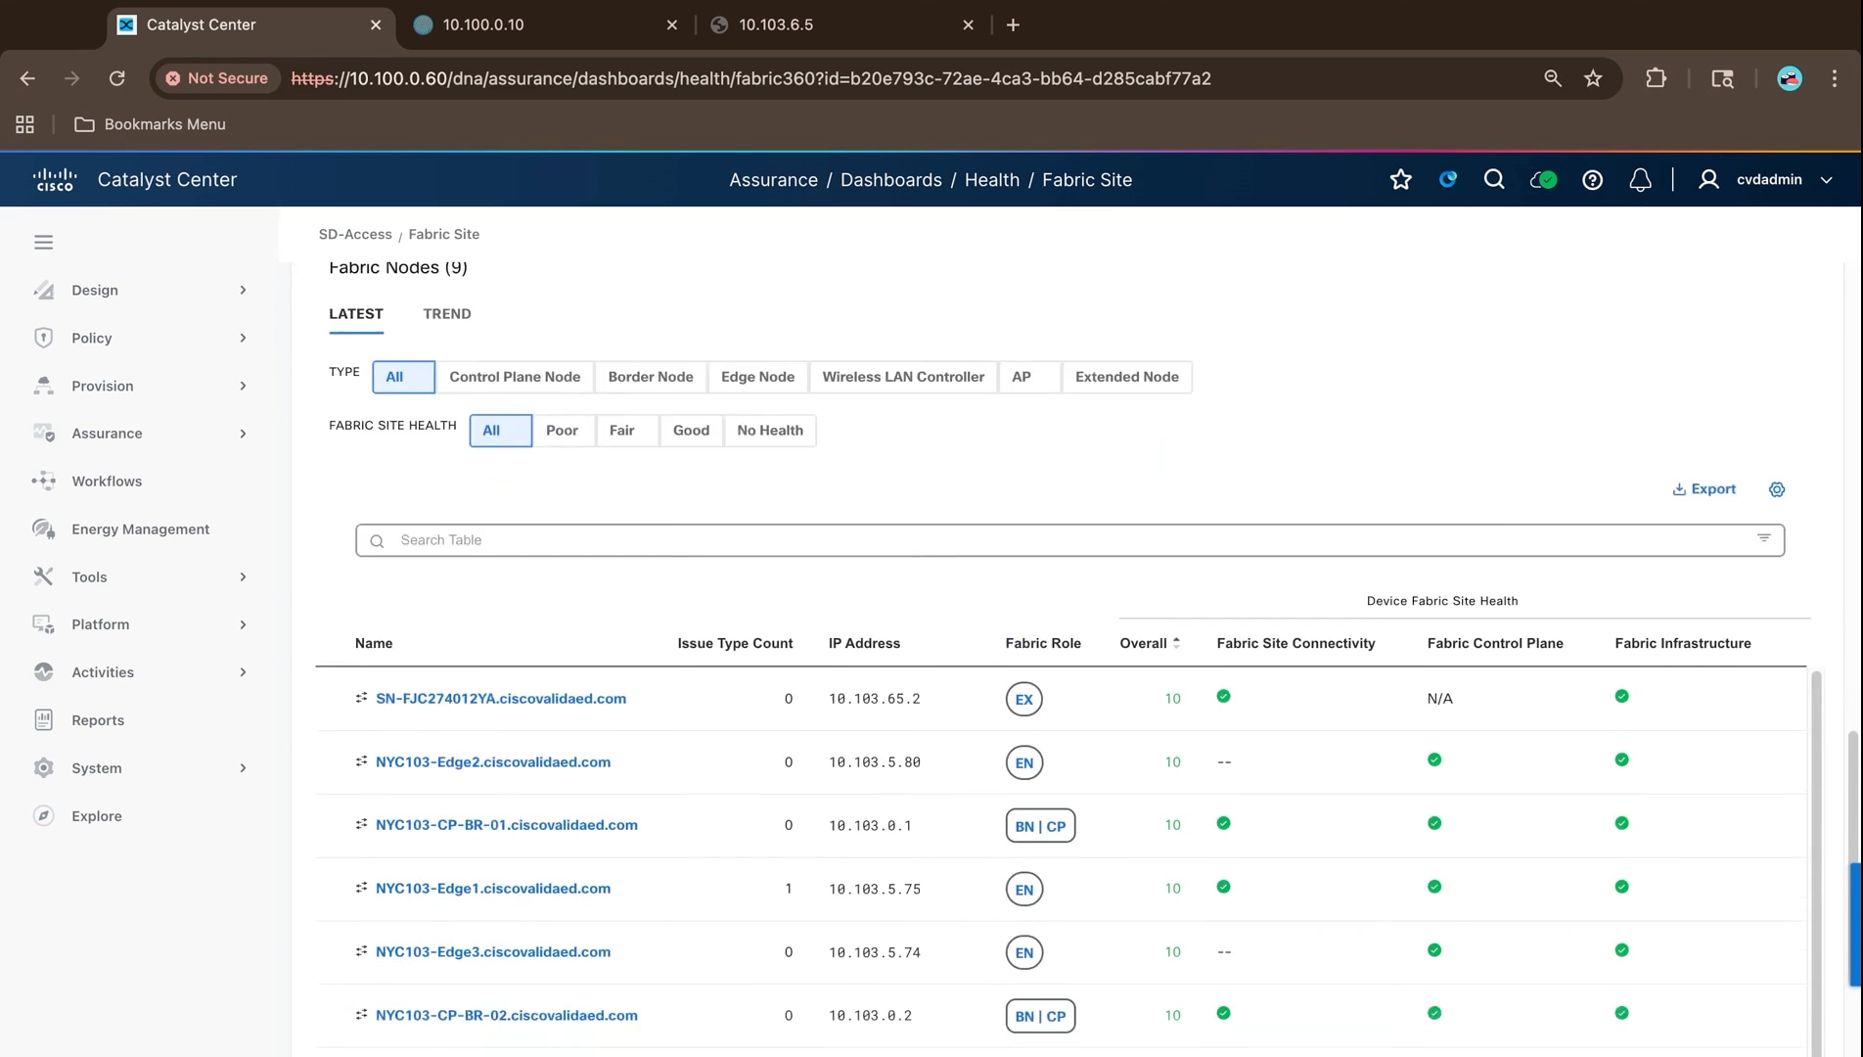
Task: Filter type by Border Node
Action: [651, 377]
